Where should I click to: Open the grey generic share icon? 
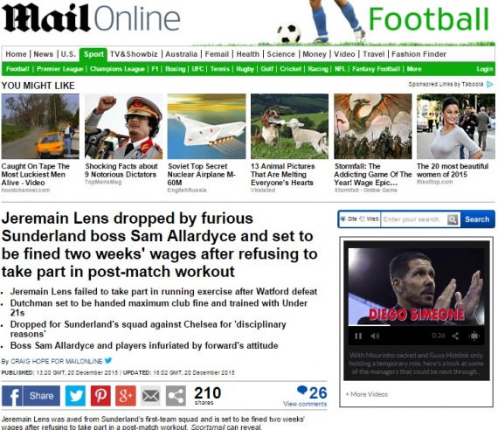coord(176,396)
